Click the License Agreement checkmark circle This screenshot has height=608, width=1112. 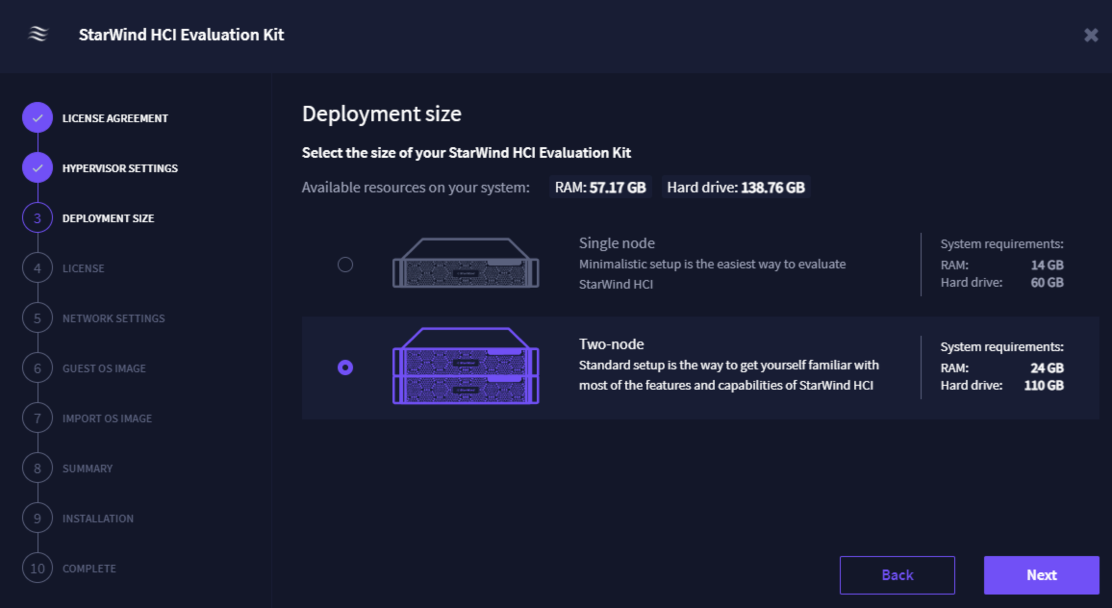38,118
